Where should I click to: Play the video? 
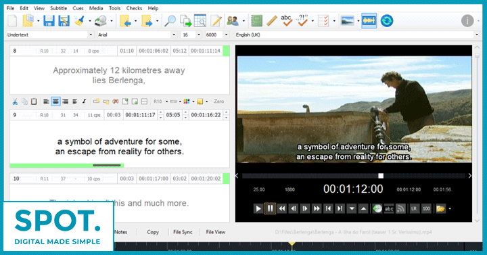(x=258, y=209)
